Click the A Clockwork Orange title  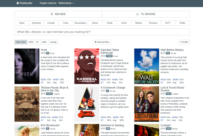click(113, 88)
